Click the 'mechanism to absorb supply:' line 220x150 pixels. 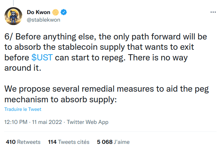[x=60, y=100]
